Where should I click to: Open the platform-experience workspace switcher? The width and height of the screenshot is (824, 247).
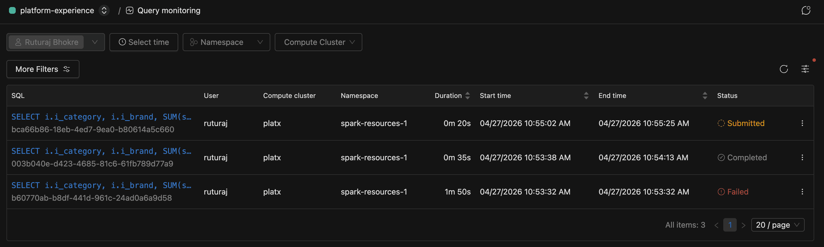104,11
